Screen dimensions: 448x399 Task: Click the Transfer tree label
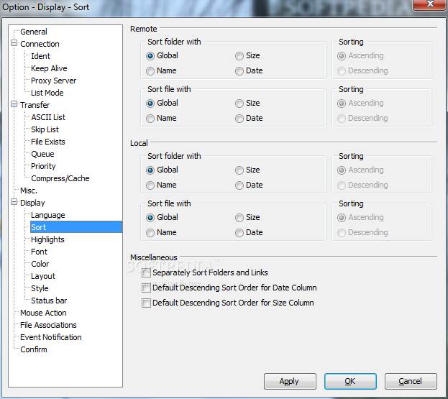[x=35, y=105]
